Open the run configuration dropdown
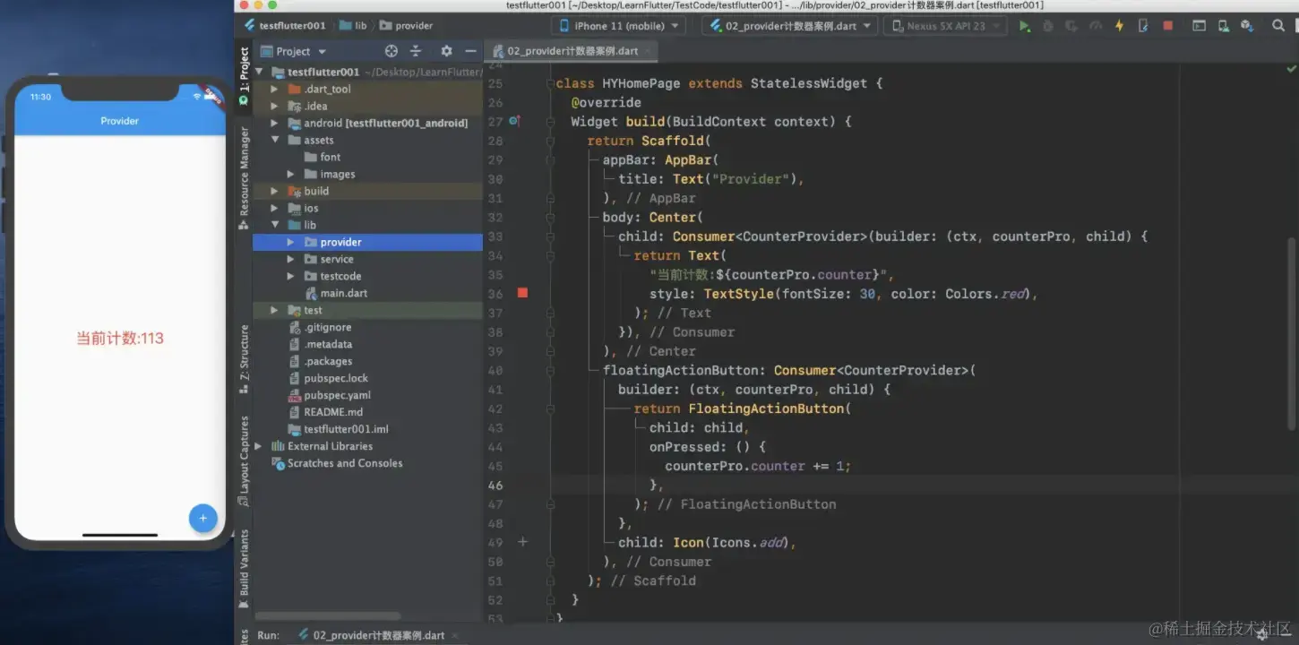This screenshot has height=645, width=1299. tap(789, 26)
